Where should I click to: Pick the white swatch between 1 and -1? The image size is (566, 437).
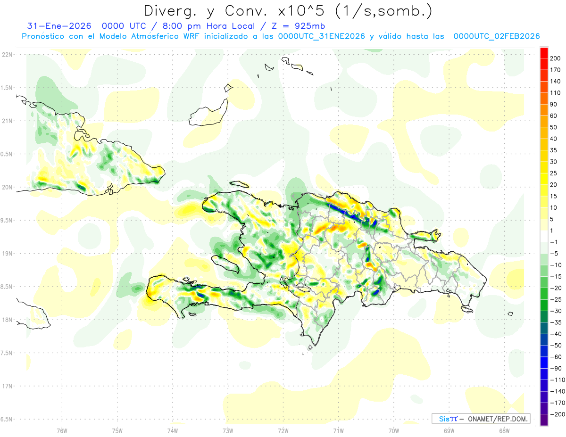click(544, 236)
